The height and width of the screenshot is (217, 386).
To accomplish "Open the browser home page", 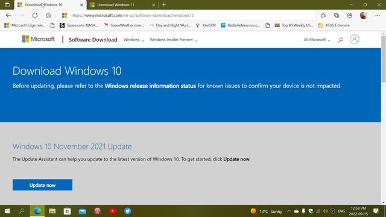I will pos(48,15).
